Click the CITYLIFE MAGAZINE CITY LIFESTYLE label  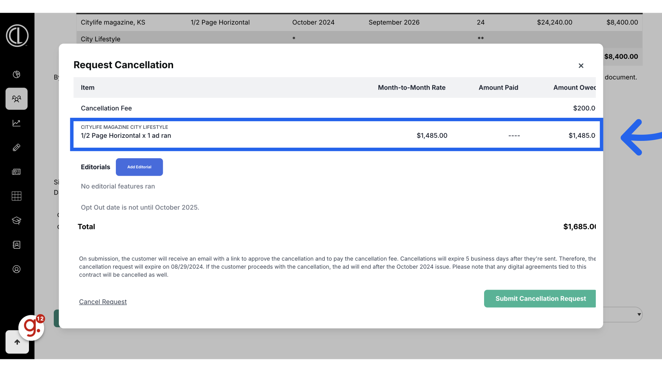click(124, 127)
